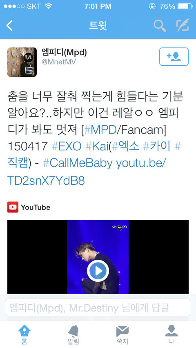Compose a new tweet with quill icon

183,25
